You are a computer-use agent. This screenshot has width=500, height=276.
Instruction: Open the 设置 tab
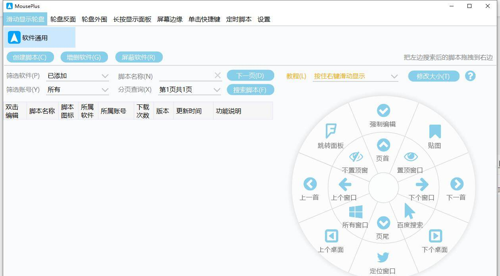click(x=263, y=19)
